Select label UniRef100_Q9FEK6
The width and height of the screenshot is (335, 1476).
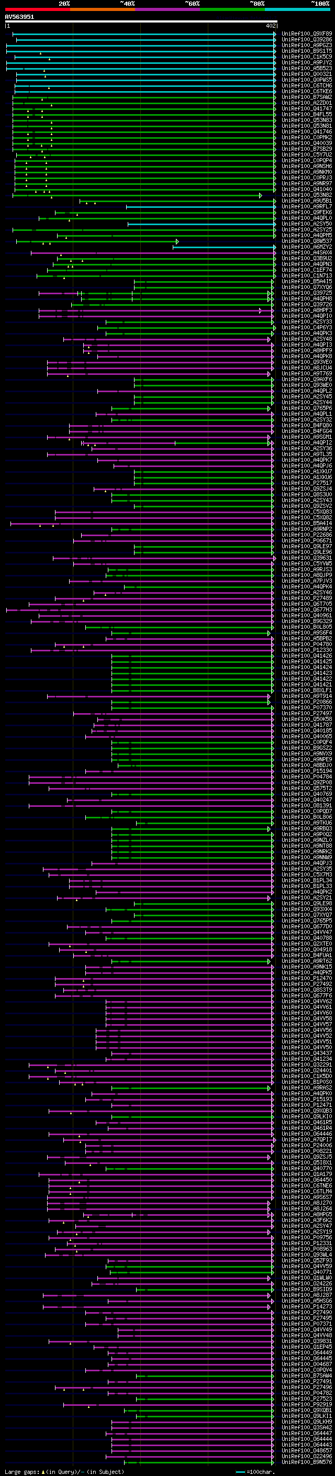(x=306, y=213)
